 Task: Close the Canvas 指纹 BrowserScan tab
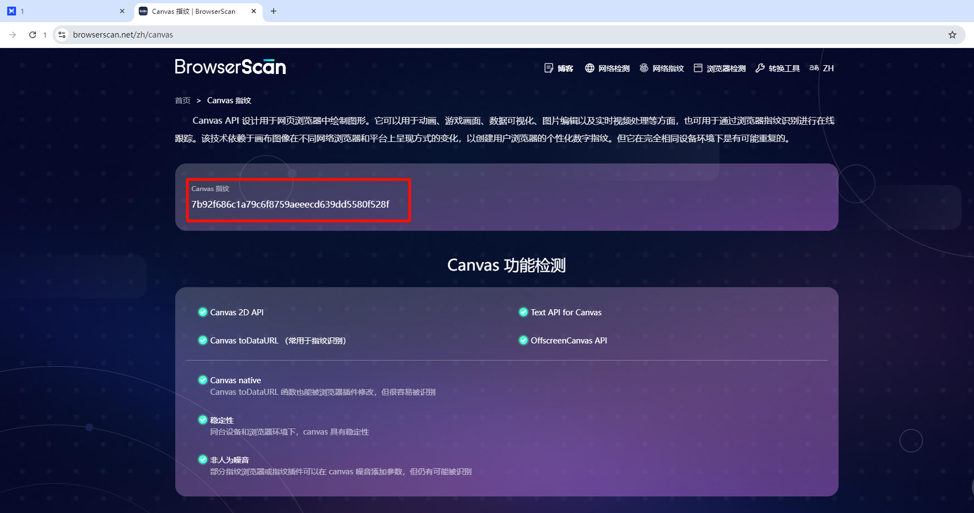tap(254, 11)
